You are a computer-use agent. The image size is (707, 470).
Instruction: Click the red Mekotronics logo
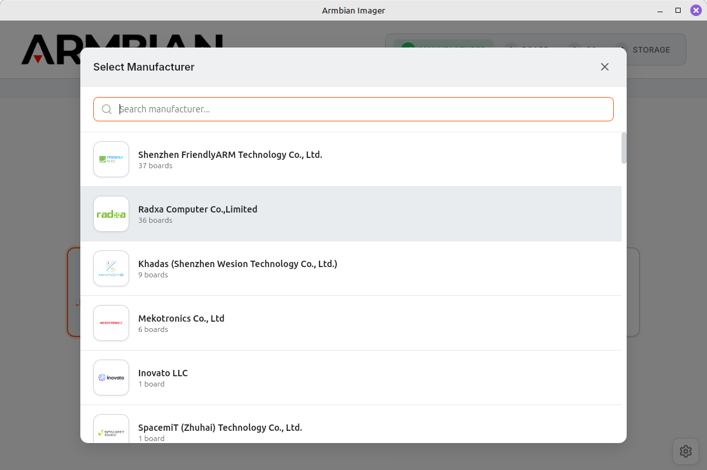coord(111,323)
